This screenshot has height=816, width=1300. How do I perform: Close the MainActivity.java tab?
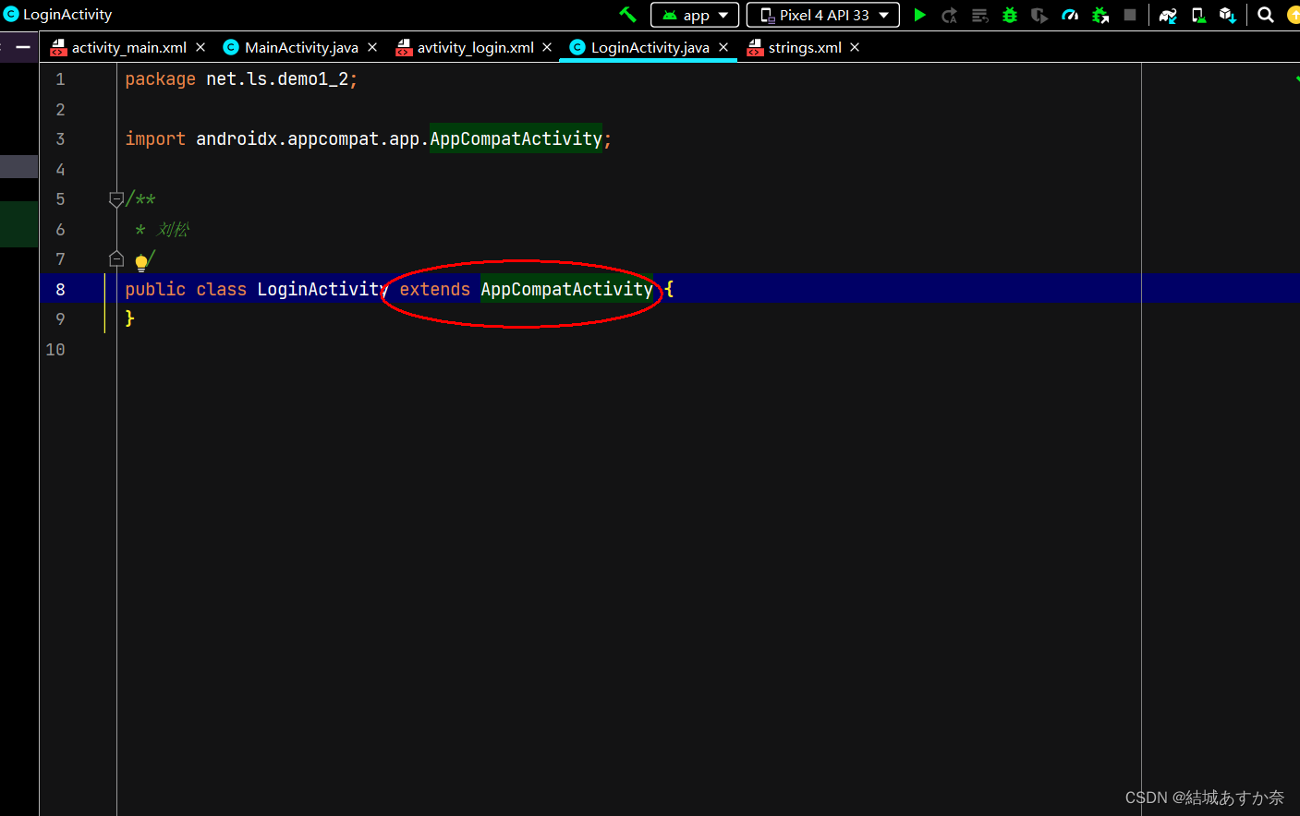click(x=372, y=47)
